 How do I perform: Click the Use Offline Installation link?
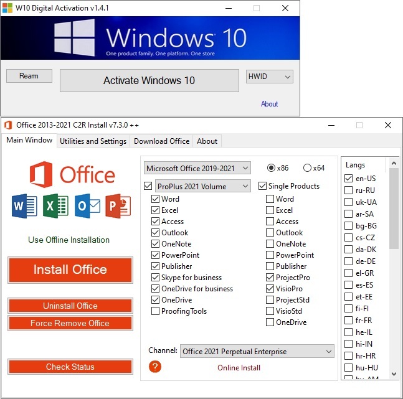[69, 240]
